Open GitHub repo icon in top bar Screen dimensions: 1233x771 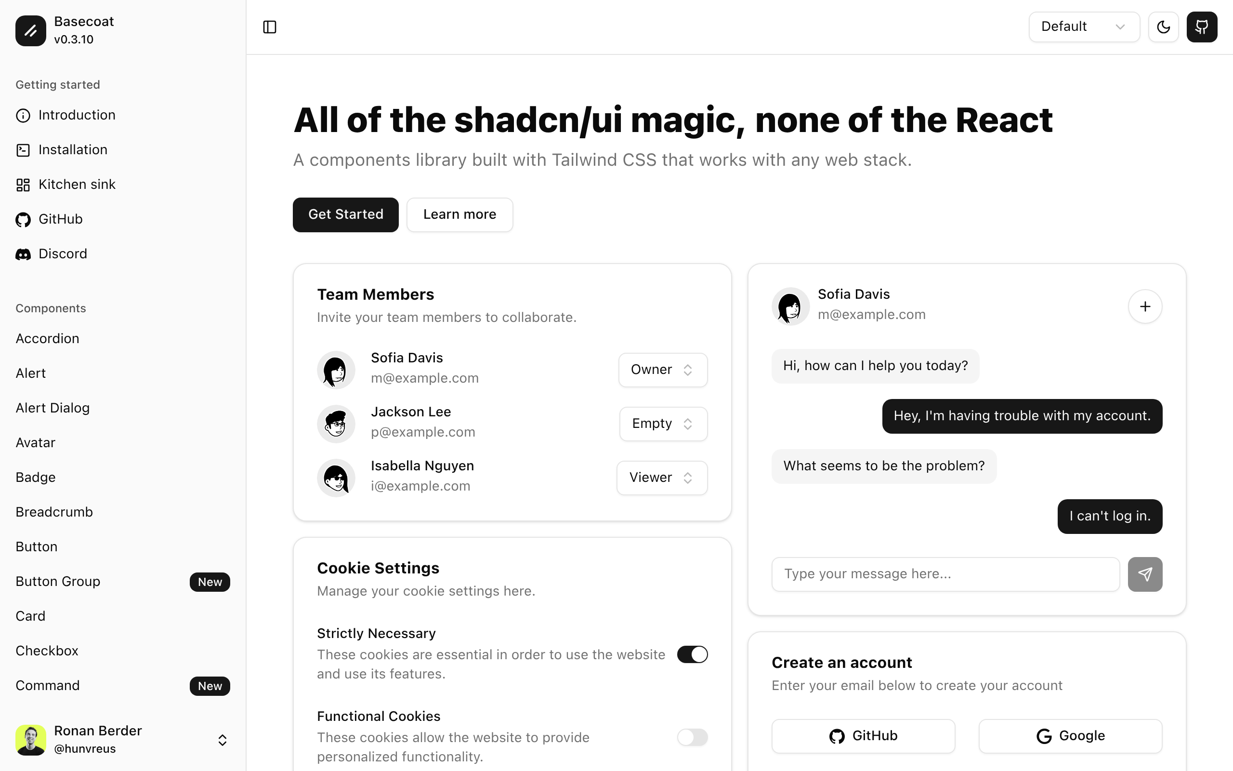click(1201, 27)
